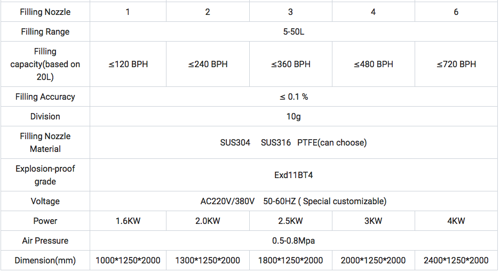
Task: Click the 2.5KW power value
Action: [290, 221]
